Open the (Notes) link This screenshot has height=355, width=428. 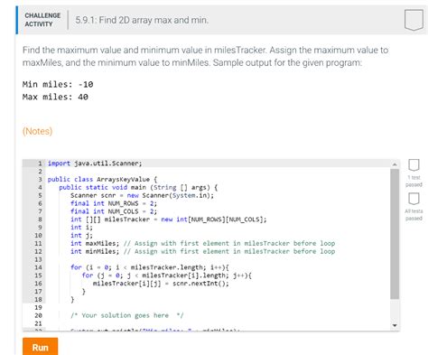(37, 131)
